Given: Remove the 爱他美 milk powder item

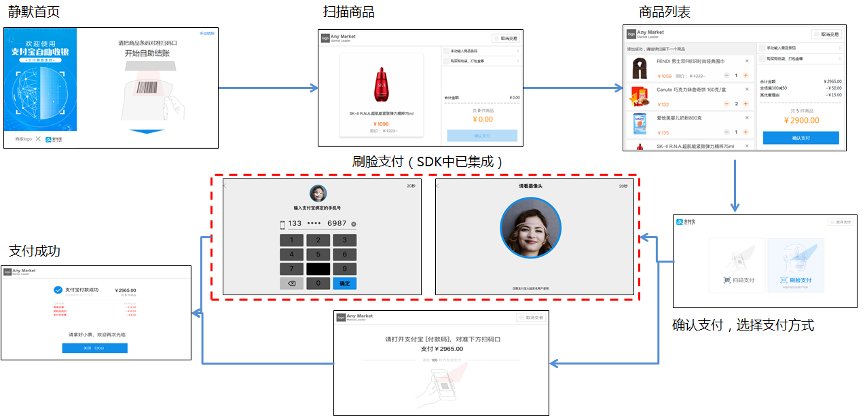Looking at the screenshot, I should click(x=746, y=118).
